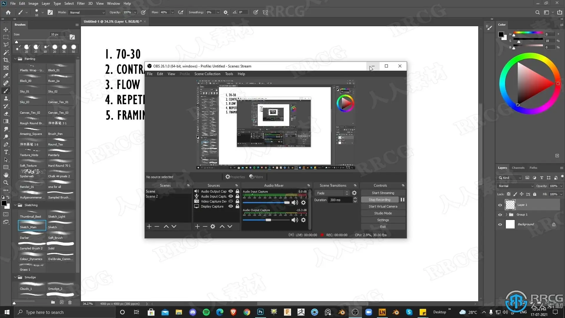This screenshot has height=318, width=565.
Task: Collapse the Painting brush group
Action: coord(15,59)
